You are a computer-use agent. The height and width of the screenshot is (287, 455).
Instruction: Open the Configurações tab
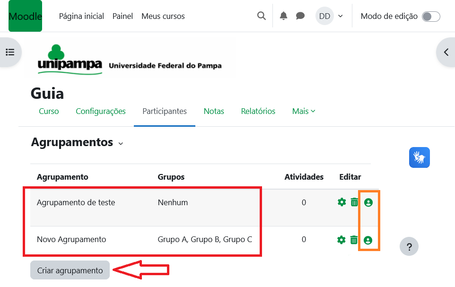pos(101,112)
